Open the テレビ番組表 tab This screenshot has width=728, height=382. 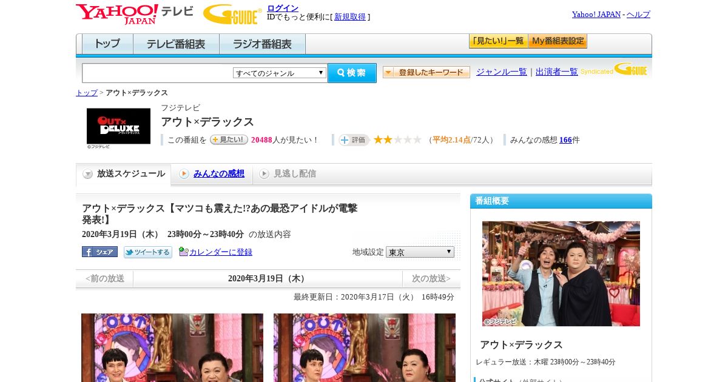[176, 44]
